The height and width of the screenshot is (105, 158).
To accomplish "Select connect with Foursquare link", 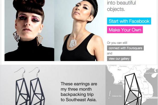I will point(125,48).
